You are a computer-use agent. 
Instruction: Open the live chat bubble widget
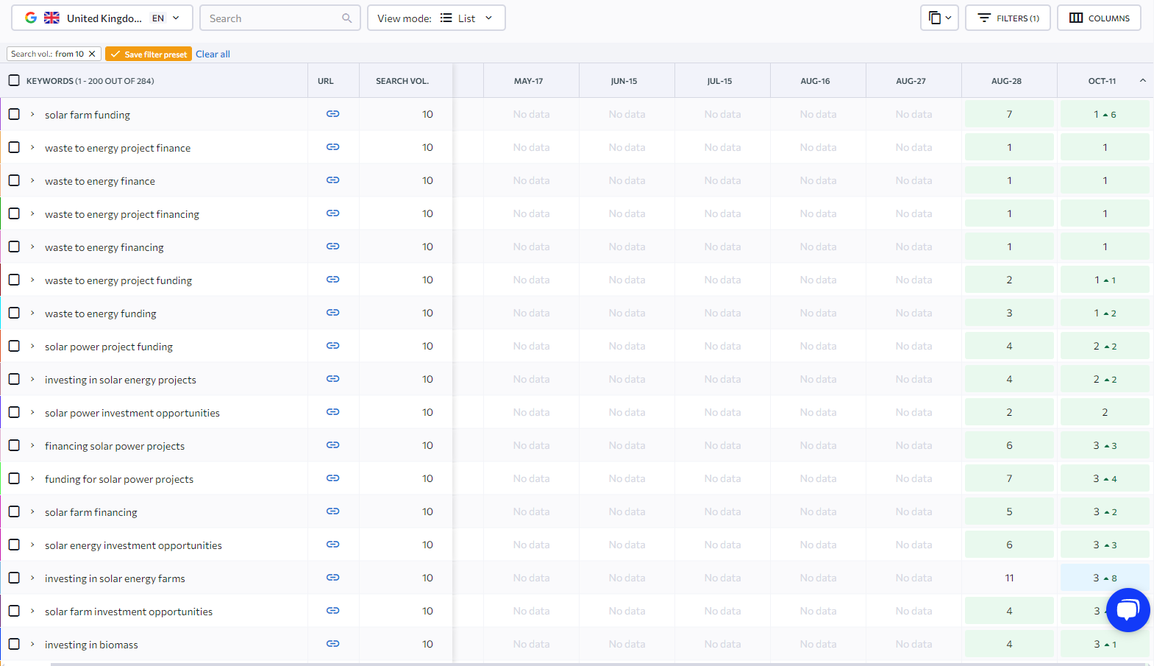point(1127,610)
